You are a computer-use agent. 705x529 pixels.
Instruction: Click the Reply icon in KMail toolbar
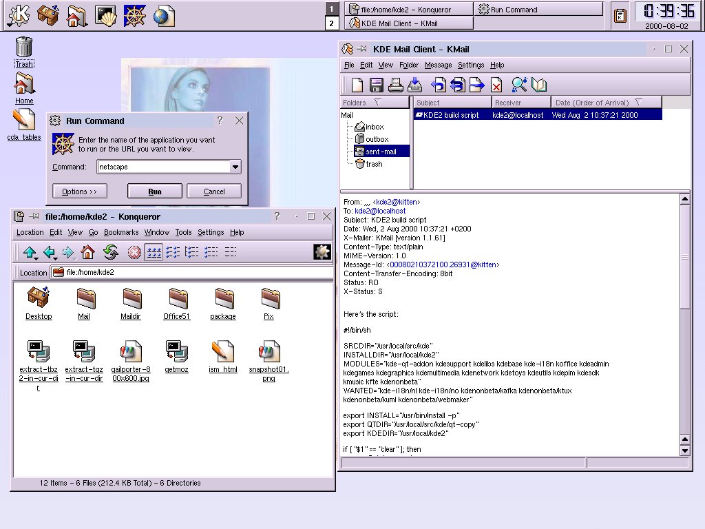pos(438,85)
